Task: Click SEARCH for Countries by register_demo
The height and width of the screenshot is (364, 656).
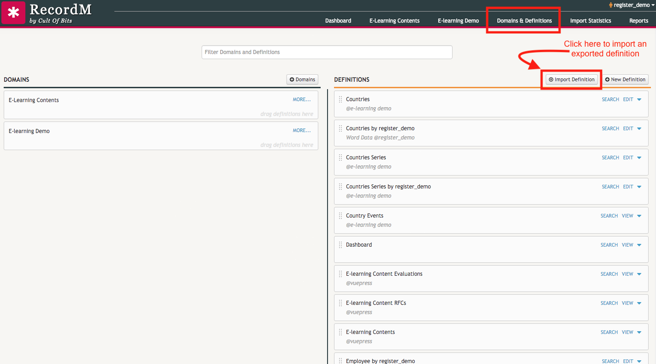Action: (610, 128)
